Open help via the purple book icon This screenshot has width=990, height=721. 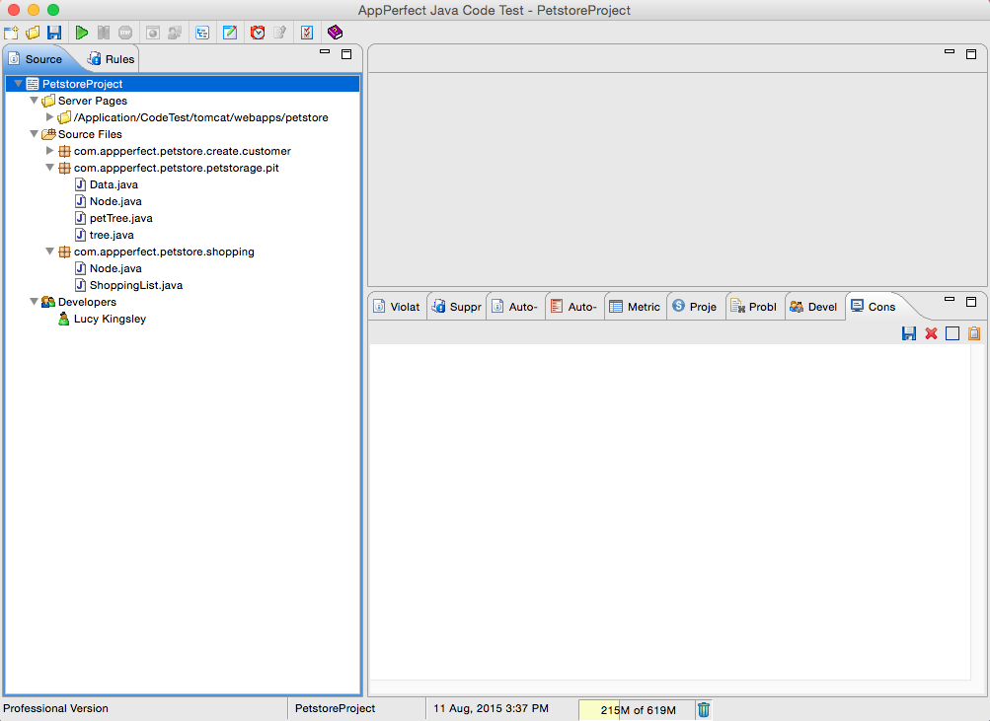pyautogui.click(x=335, y=33)
